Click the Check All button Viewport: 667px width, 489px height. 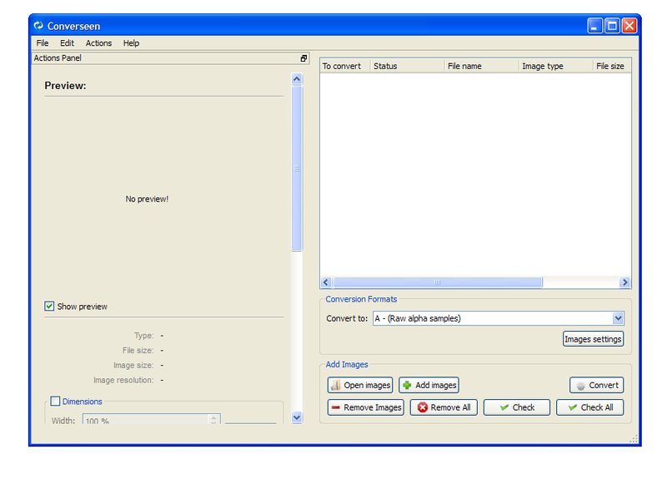point(590,407)
